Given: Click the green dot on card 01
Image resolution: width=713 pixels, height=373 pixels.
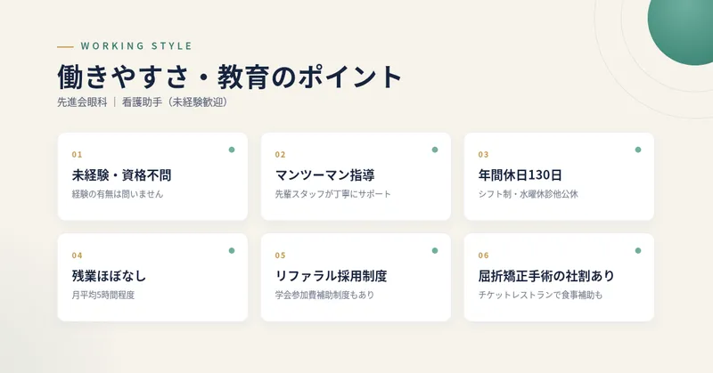Looking at the screenshot, I should (232, 150).
